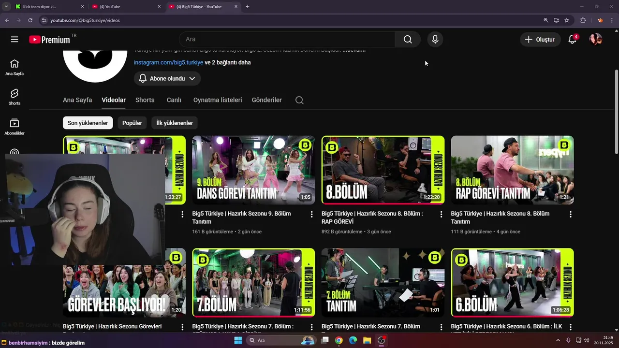The height and width of the screenshot is (348, 619).
Task: View site information icon beside URL
Action: pos(44,20)
